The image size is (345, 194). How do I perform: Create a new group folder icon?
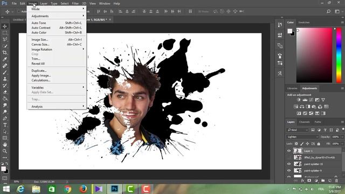[x=323, y=181]
